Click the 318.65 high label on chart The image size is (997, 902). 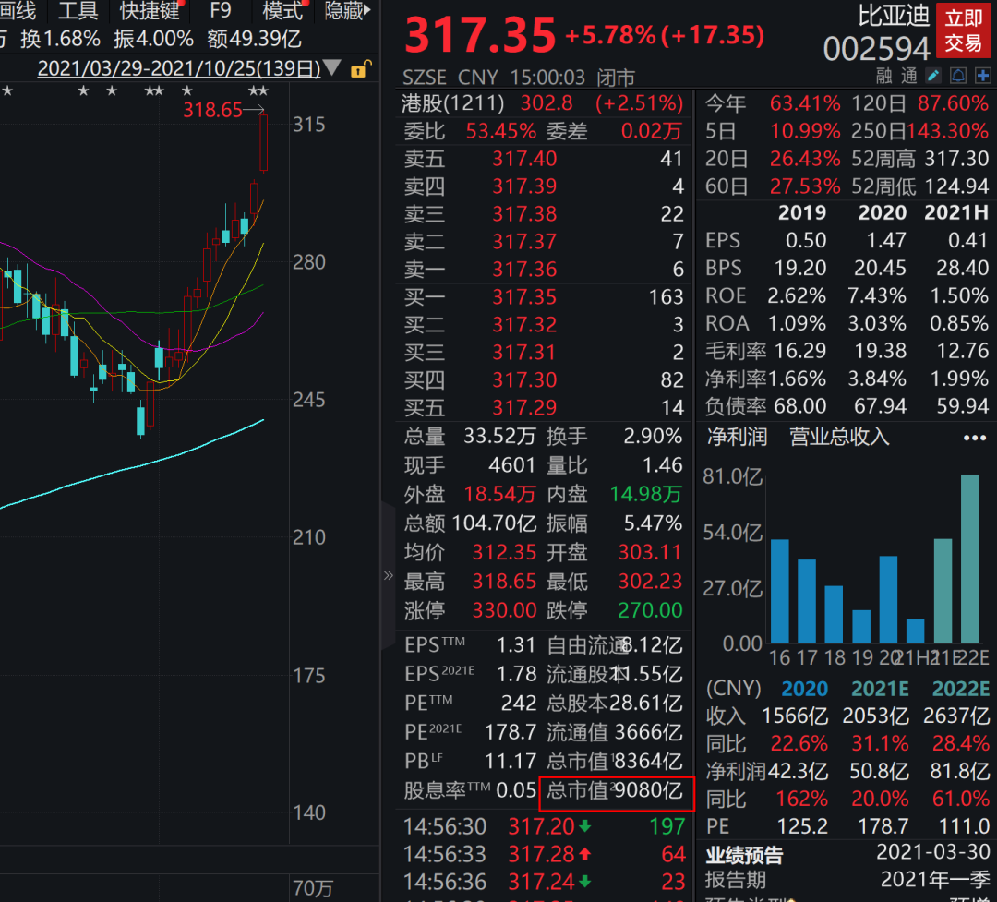coord(213,110)
